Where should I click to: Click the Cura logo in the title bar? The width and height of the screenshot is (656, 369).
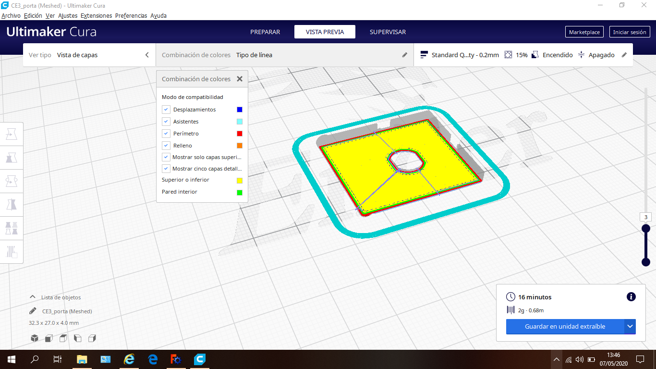[x=5, y=5]
